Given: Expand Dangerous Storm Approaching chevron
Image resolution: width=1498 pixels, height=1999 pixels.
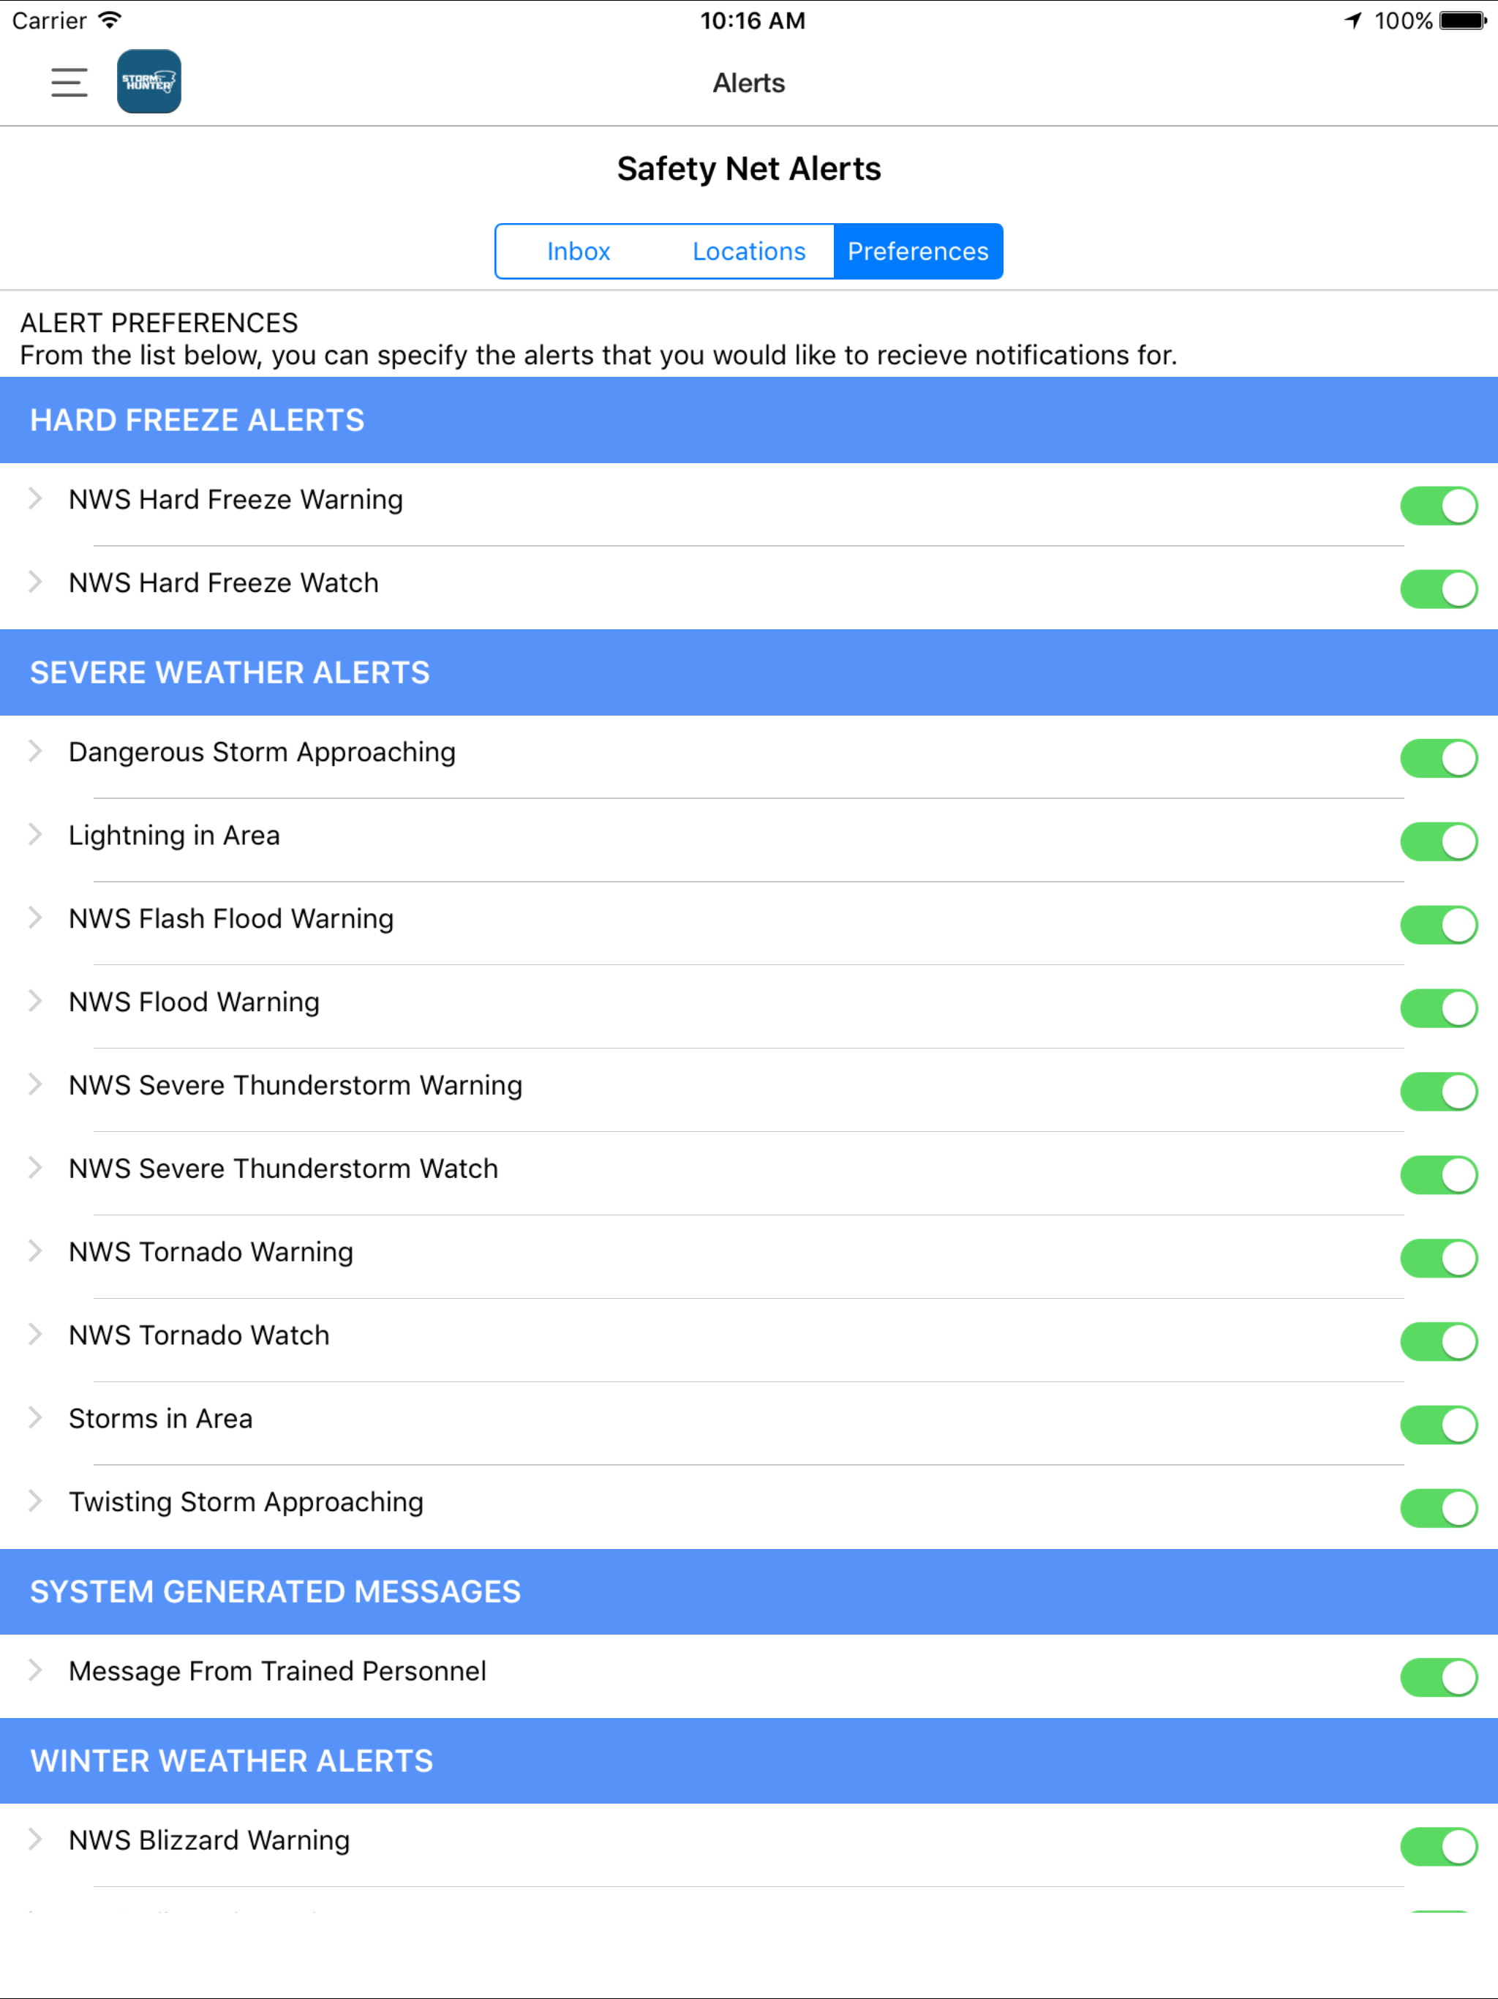Looking at the screenshot, I should click(35, 750).
